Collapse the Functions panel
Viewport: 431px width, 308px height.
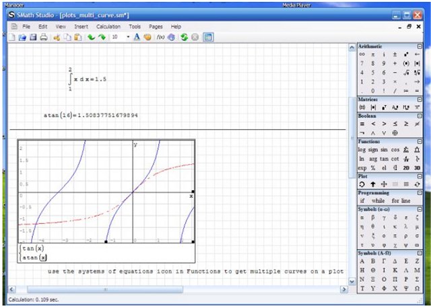click(420, 141)
